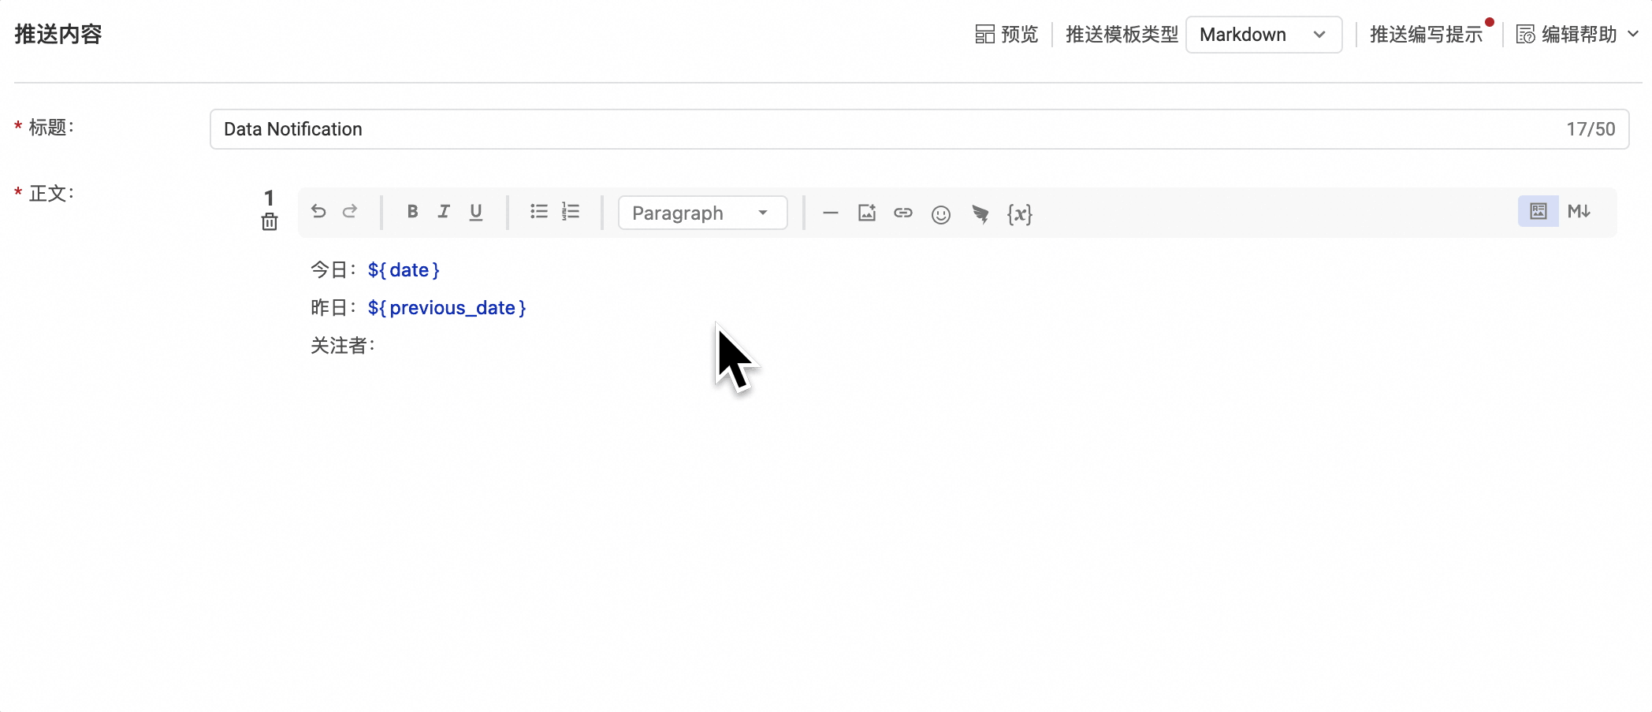The width and height of the screenshot is (1652, 712).
Task: Insert a hyperlink in the body text
Action: [903, 213]
